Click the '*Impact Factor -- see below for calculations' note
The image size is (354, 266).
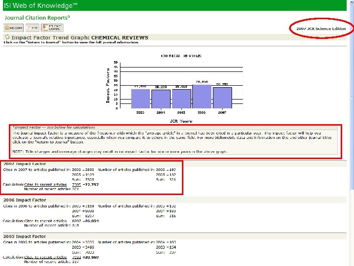point(54,128)
